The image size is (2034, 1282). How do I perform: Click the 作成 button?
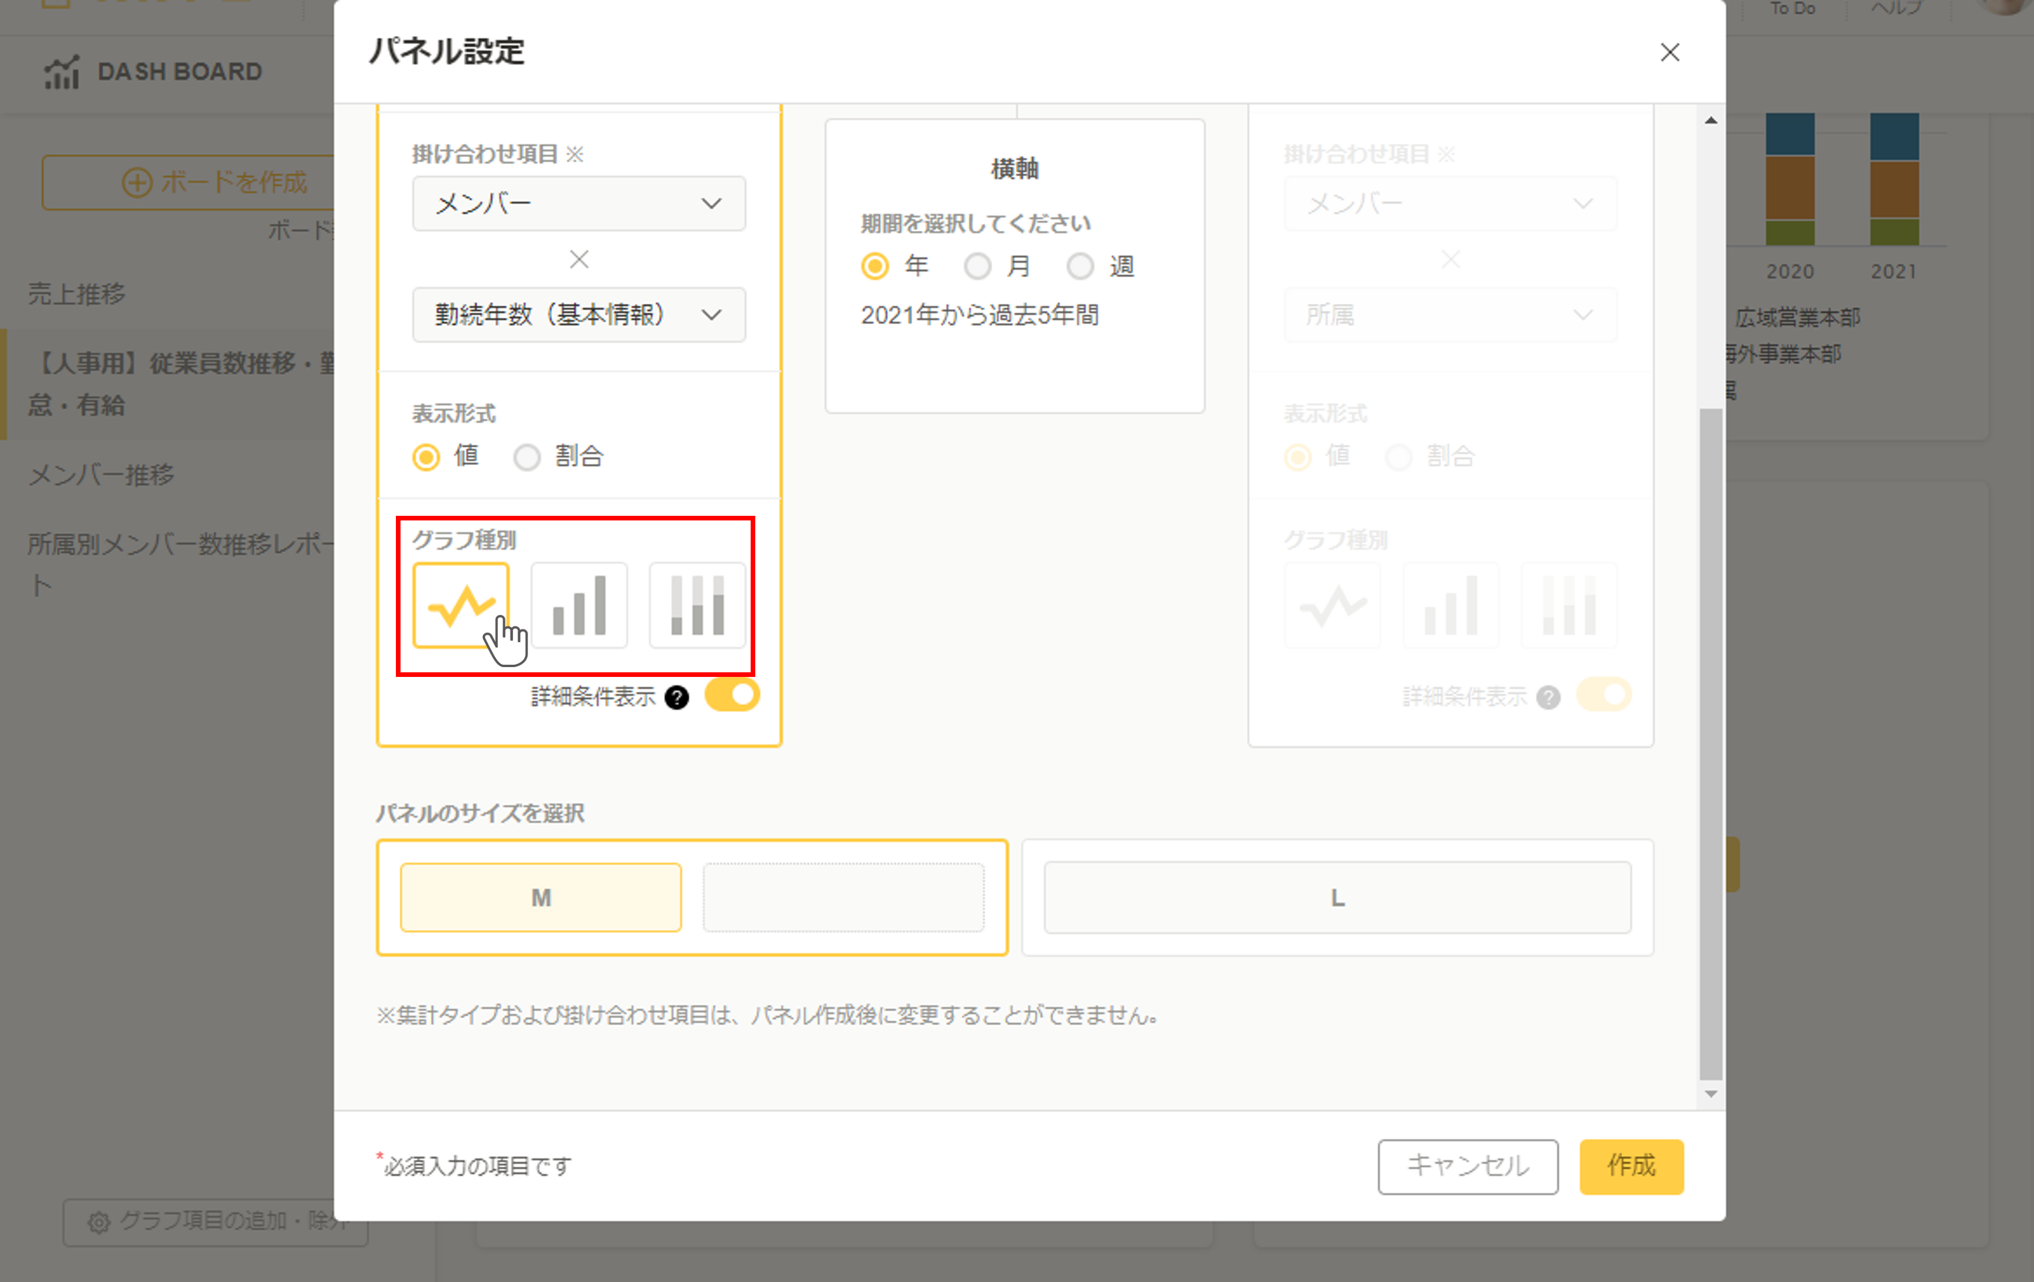click(x=1631, y=1166)
